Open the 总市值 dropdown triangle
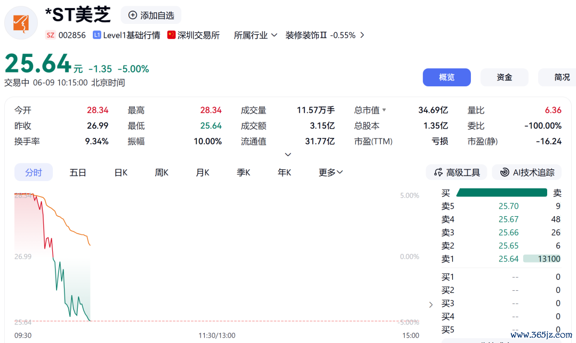The height and width of the screenshot is (343, 576). (x=384, y=110)
